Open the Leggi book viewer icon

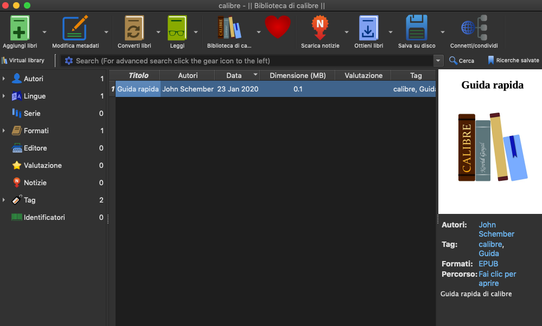pos(177,28)
